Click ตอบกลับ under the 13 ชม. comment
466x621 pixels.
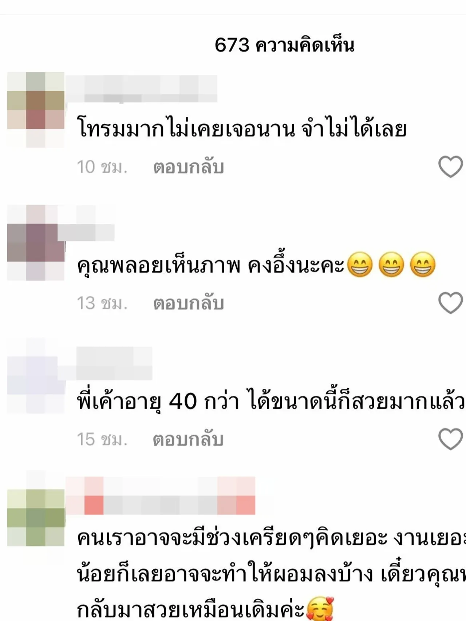click(x=188, y=304)
